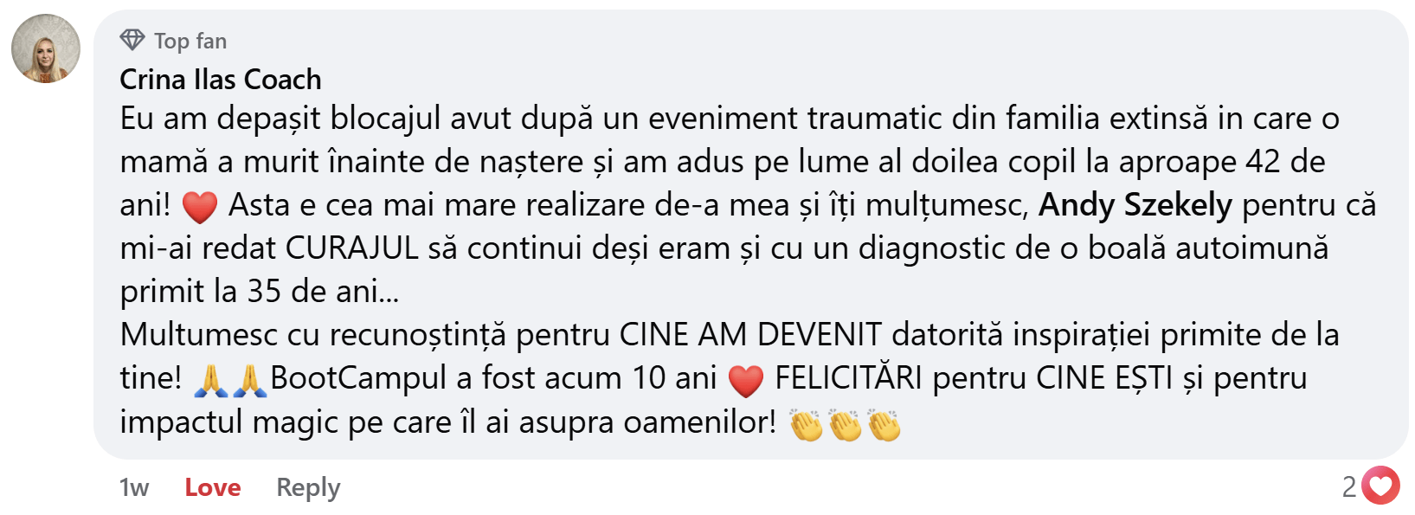The height and width of the screenshot is (515, 1415).
Task: Open the red heart reactions icon
Action: (x=1380, y=486)
